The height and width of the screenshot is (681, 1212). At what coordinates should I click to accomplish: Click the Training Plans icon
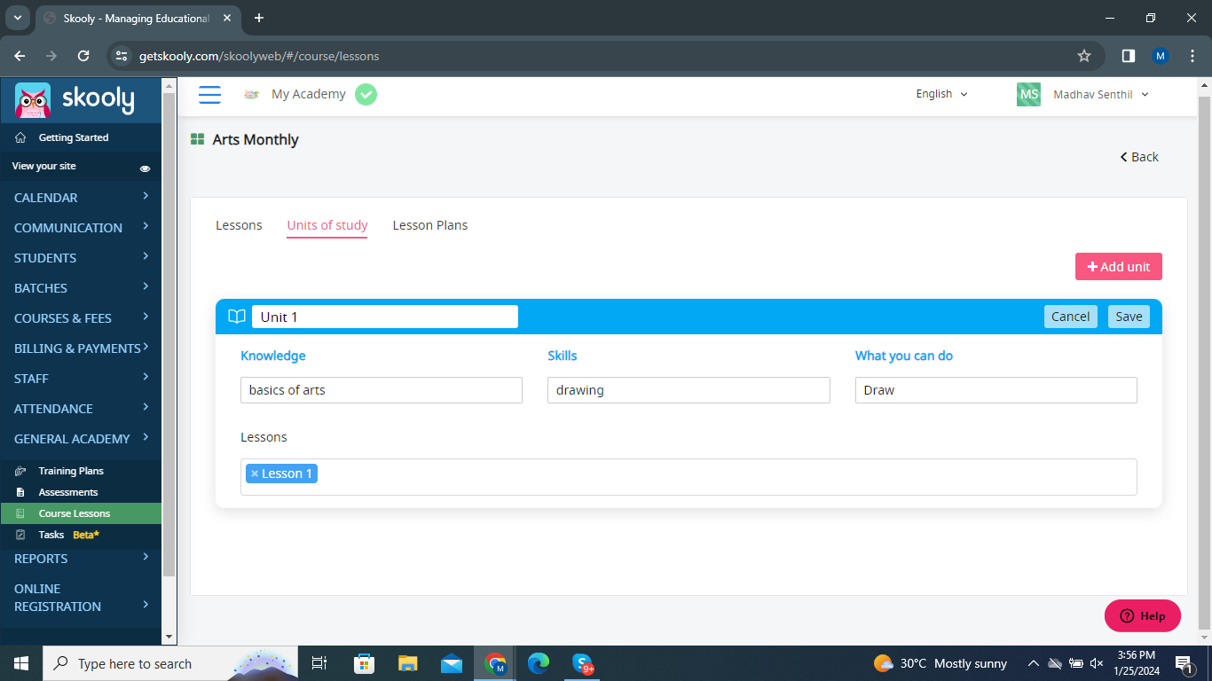20,471
